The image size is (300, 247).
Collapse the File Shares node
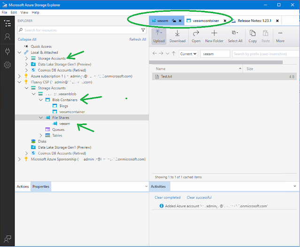pyautogui.click(x=41, y=117)
